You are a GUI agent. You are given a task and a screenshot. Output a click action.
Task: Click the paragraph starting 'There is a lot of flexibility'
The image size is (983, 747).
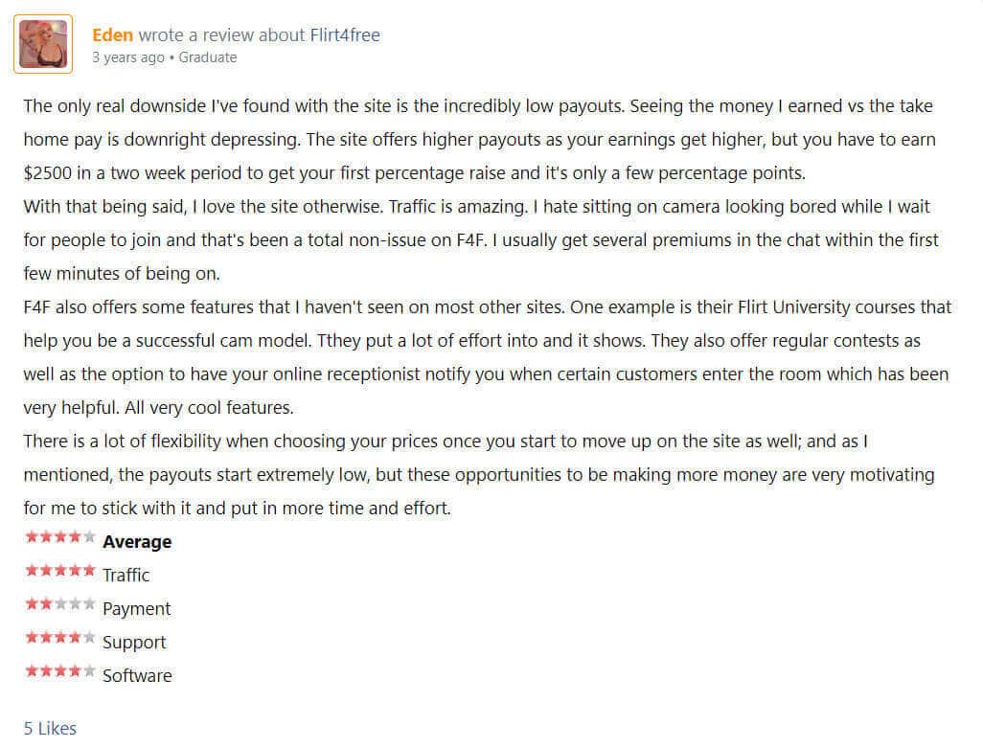click(x=479, y=474)
